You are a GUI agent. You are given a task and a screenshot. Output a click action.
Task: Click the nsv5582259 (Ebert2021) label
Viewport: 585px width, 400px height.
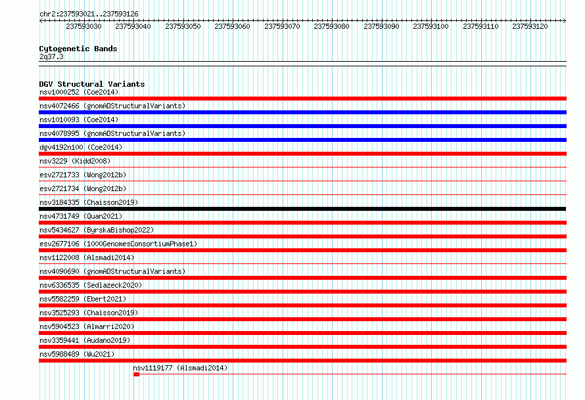[x=83, y=299]
